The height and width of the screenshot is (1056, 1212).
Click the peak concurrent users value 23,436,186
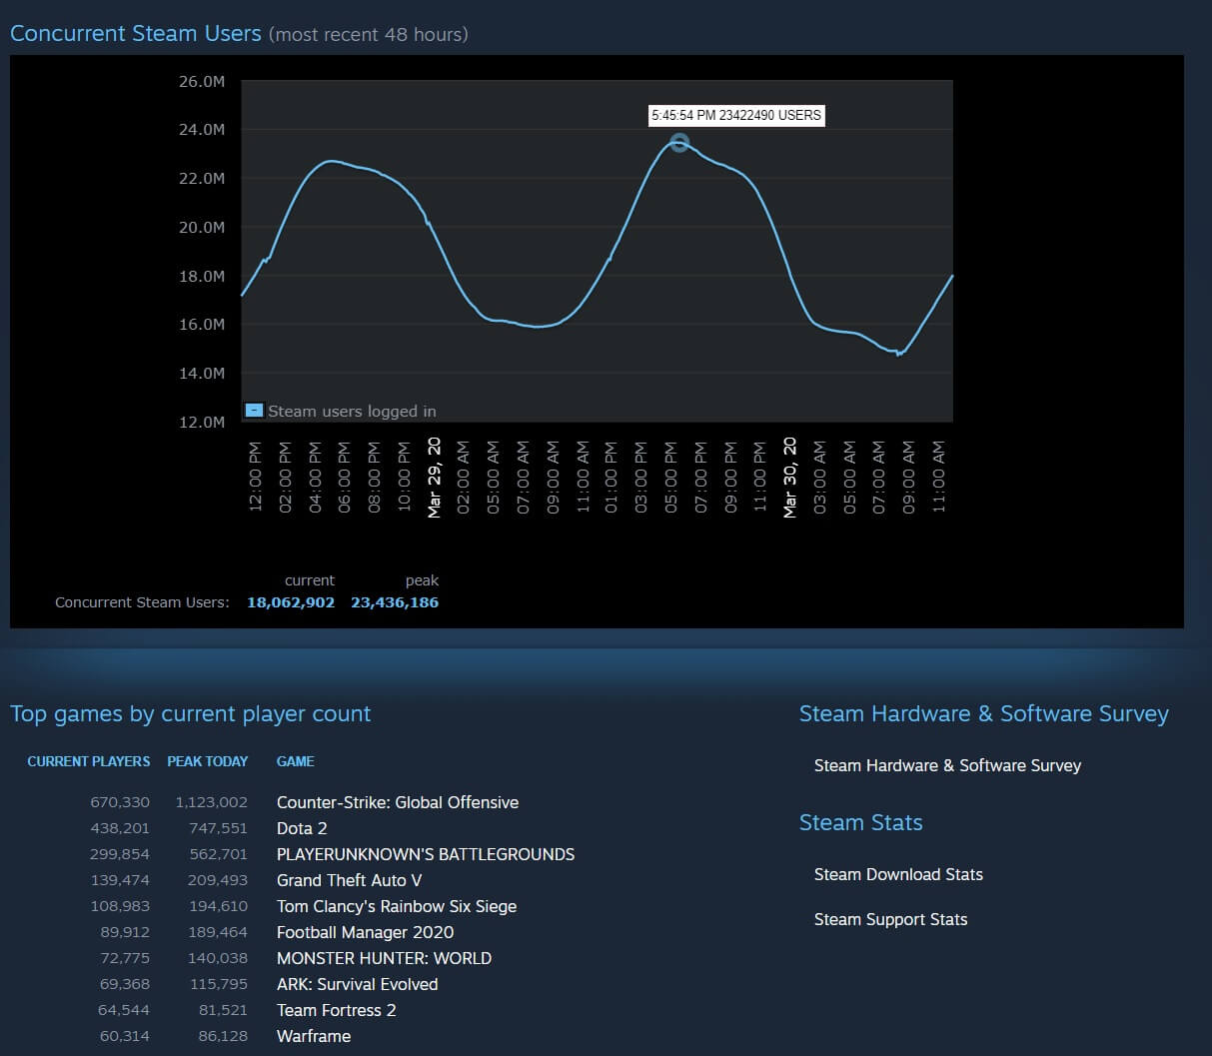click(x=394, y=602)
